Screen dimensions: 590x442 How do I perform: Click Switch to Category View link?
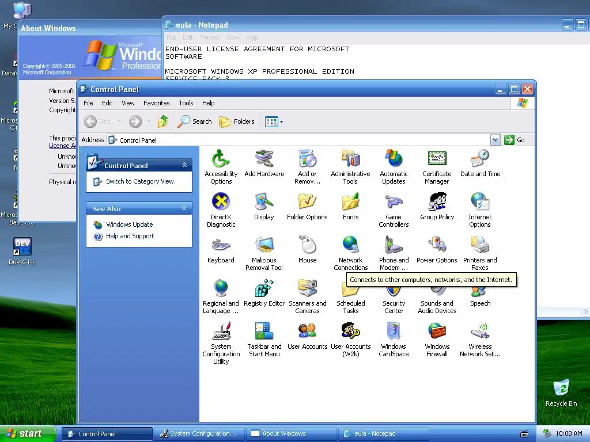(x=139, y=181)
